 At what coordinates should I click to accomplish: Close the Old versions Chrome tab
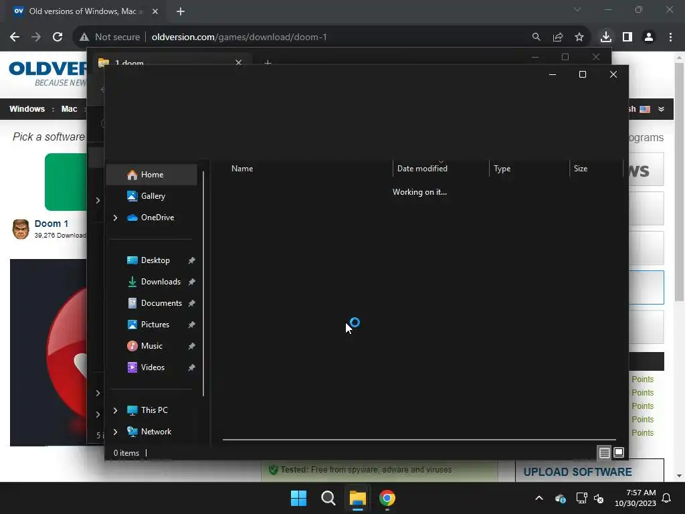click(x=155, y=11)
